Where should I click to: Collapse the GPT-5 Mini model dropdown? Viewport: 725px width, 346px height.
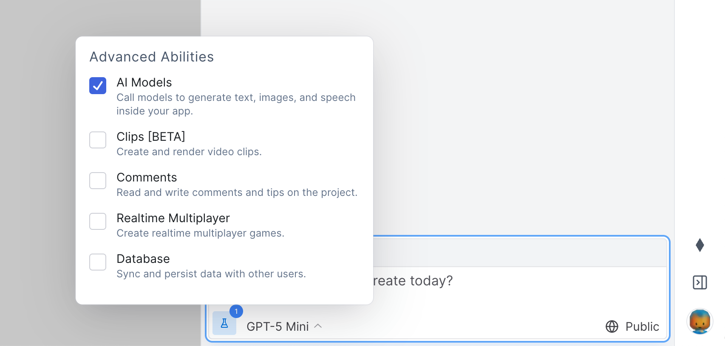coord(318,326)
